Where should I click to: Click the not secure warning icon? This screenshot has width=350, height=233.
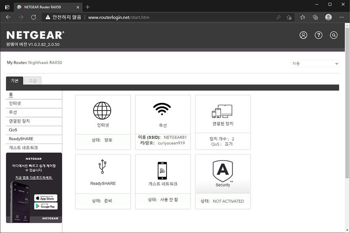(48, 17)
